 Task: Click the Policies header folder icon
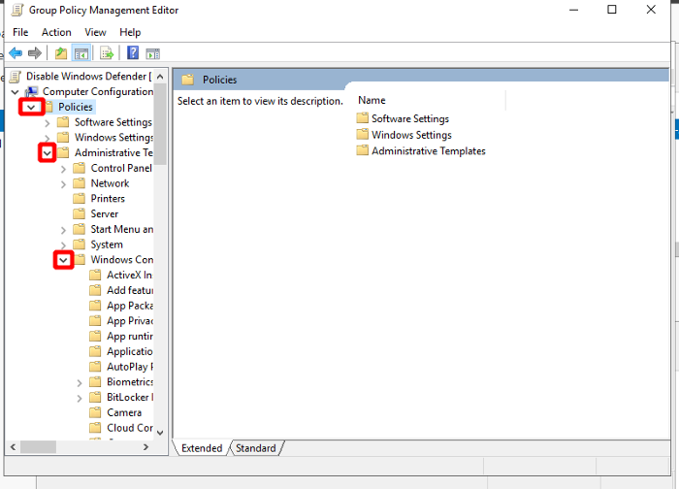(187, 80)
